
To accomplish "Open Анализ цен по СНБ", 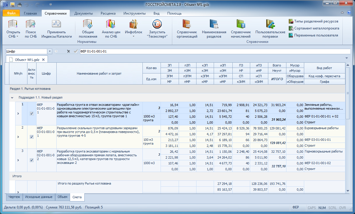I will [111, 29].
